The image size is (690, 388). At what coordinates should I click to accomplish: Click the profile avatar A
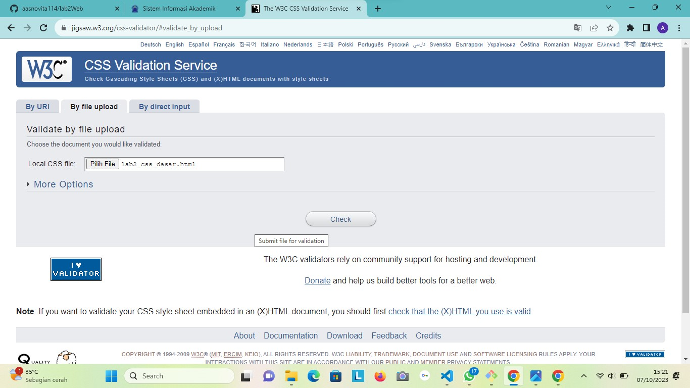663,28
